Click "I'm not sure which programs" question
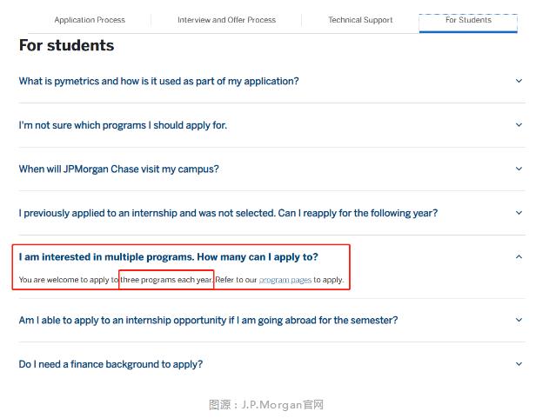Viewport: 536px width, 418px height. pos(123,125)
